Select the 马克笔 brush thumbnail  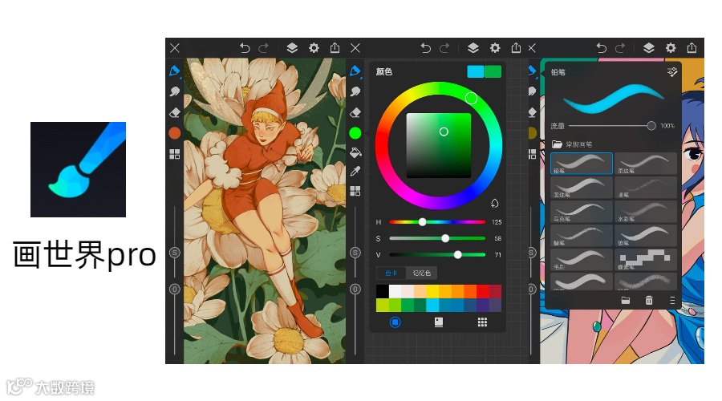click(x=582, y=212)
